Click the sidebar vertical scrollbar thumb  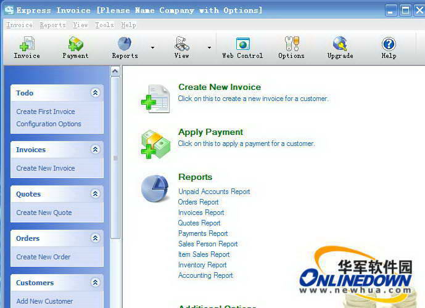coord(115,158)
